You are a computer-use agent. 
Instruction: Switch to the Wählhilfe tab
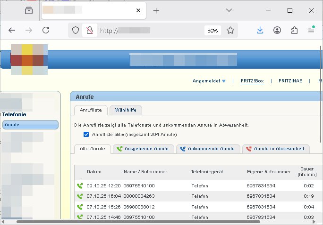[126, 110]
